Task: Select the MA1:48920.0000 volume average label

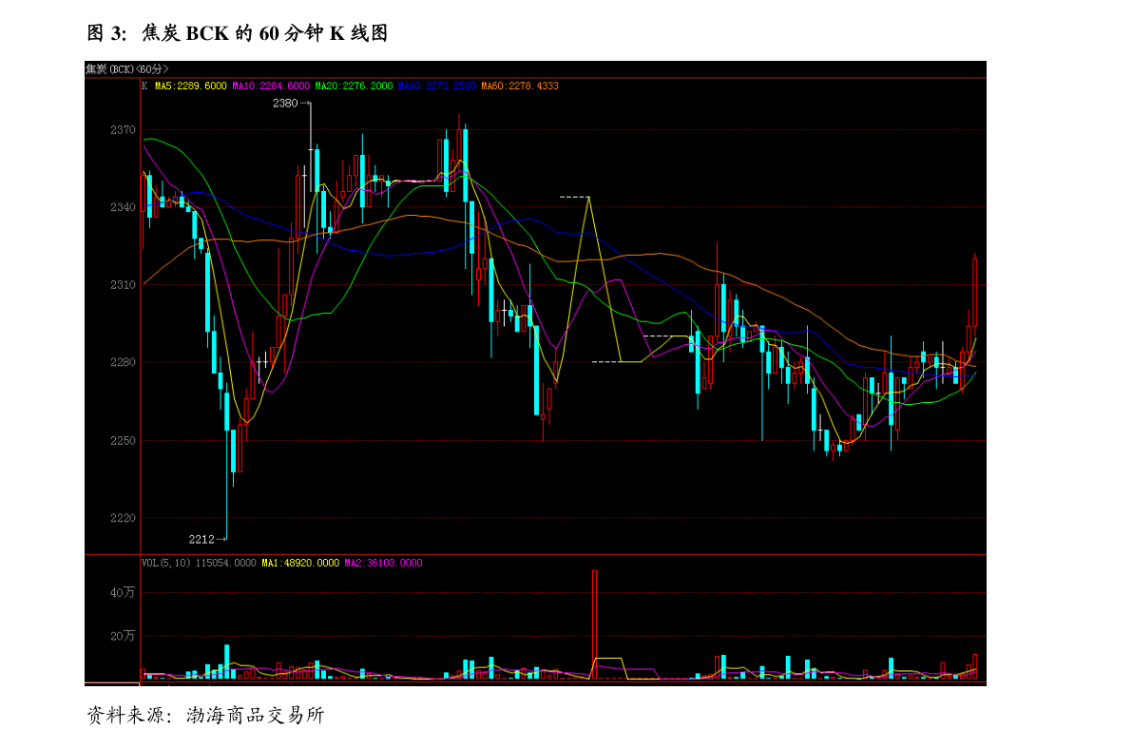Action: [300, 564]
